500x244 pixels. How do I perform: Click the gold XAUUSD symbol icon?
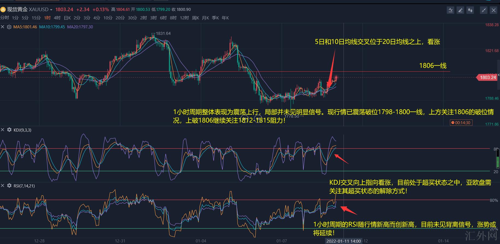coord(3,10)
